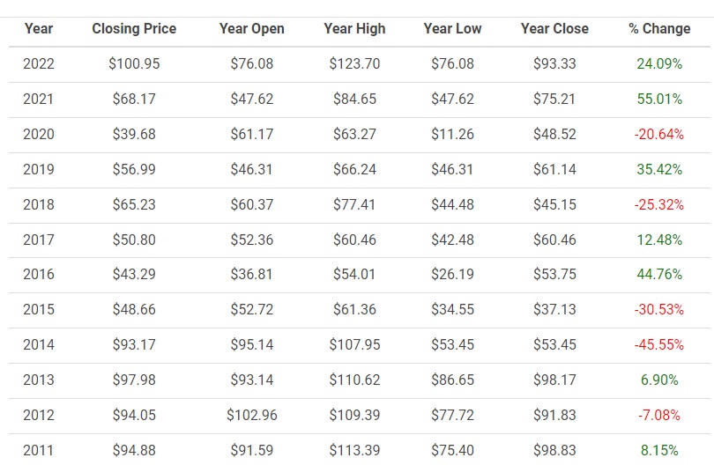Image resolution: width=714 pixels, height=465 pixels.
Task: Click the % Change column header
Action: tap(659, 29)
